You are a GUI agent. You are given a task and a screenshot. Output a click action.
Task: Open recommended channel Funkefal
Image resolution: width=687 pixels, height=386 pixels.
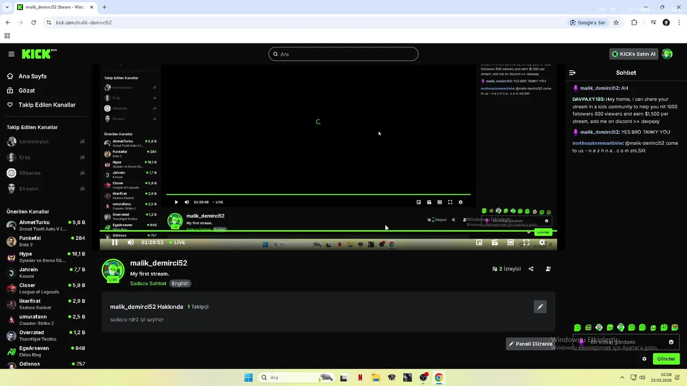point(46,241)
